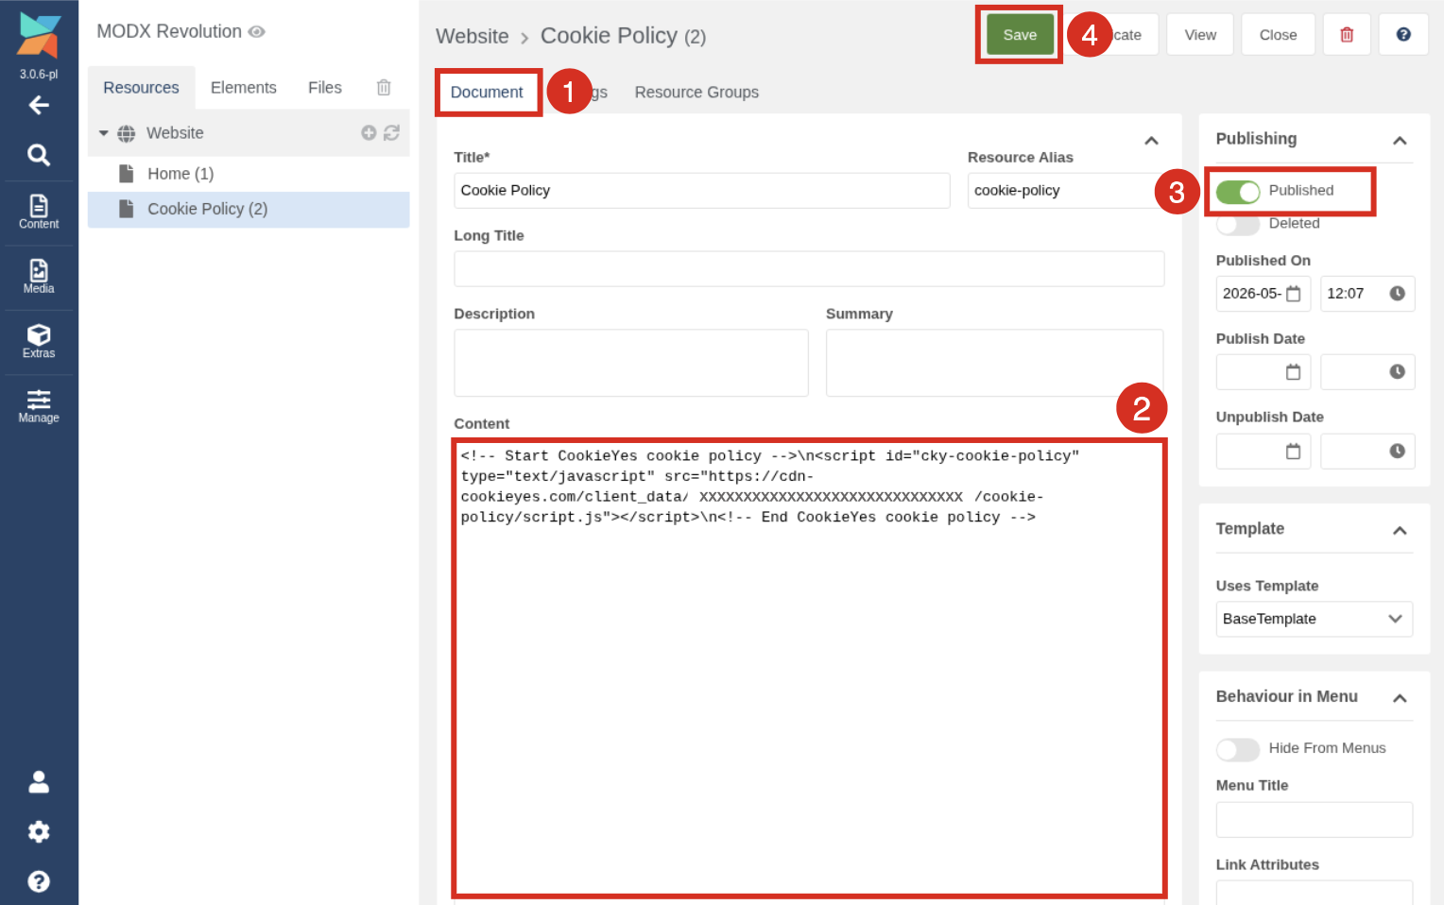Viewport: 1444px width, 905px height.
Task: Click the help question icon in top toolbar
Action: (x=1403, y=35)
